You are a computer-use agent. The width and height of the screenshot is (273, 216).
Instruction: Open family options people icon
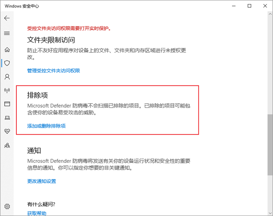[7, 146]
